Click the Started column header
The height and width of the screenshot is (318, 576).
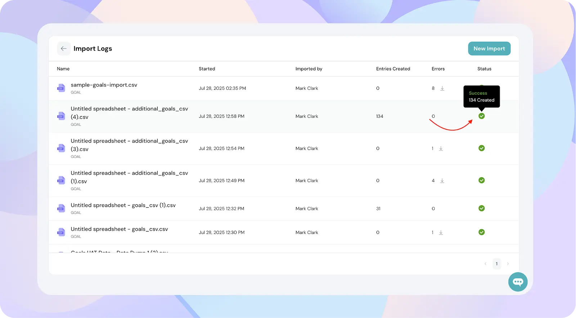[x=207, y=69]
